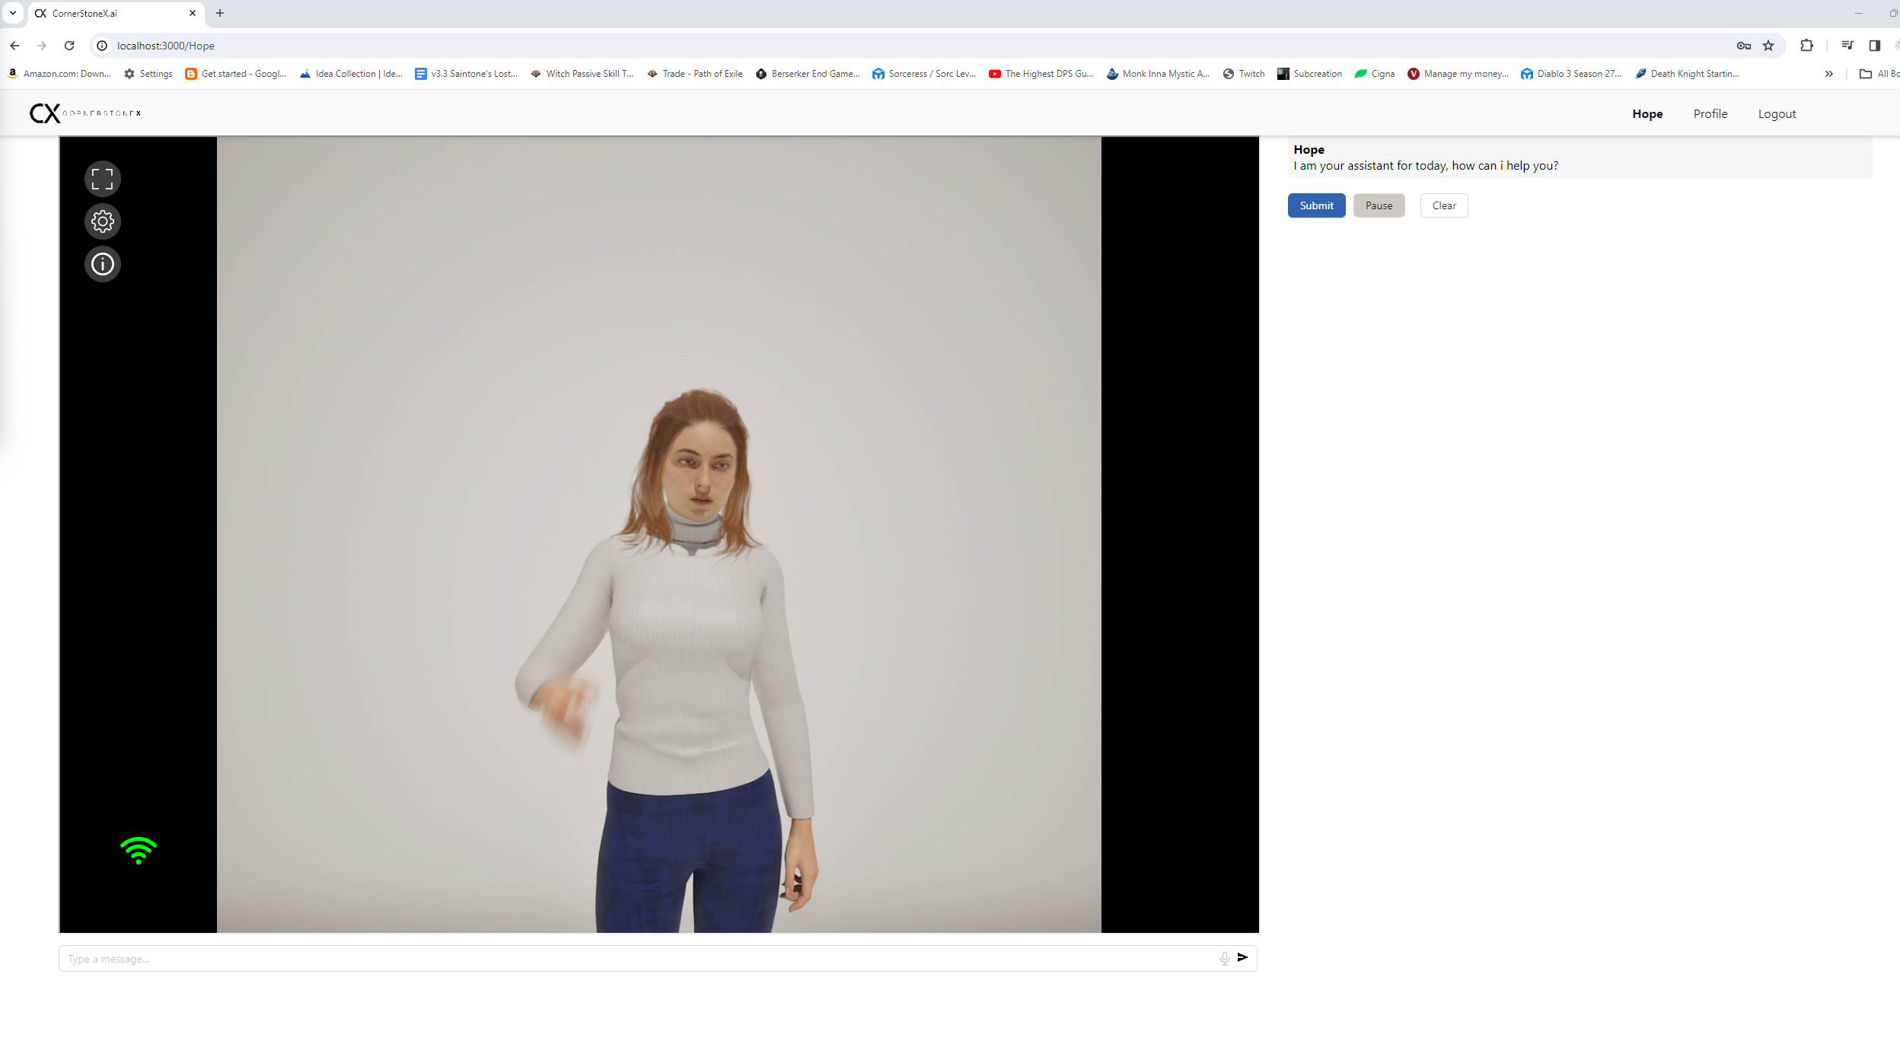Activate the microphone voice input

click(1224, 958)
